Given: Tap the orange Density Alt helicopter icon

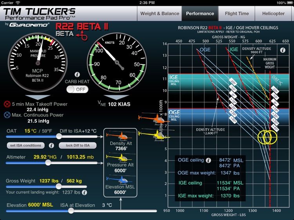Looking at the screenshot, I should coord(120,136).
